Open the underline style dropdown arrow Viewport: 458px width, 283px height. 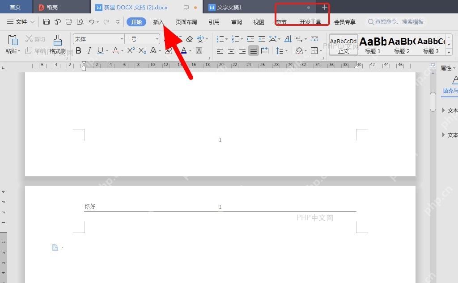coord(107,51)
